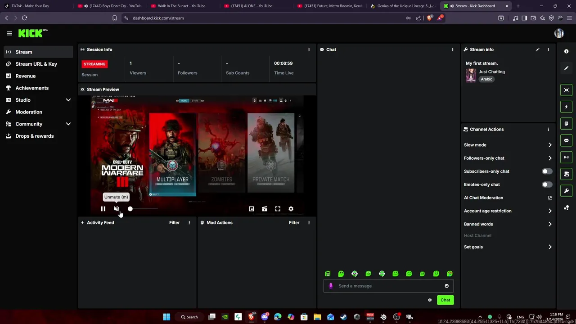
Task: Toggle notes widget in right rail
Action: point(567,124)
